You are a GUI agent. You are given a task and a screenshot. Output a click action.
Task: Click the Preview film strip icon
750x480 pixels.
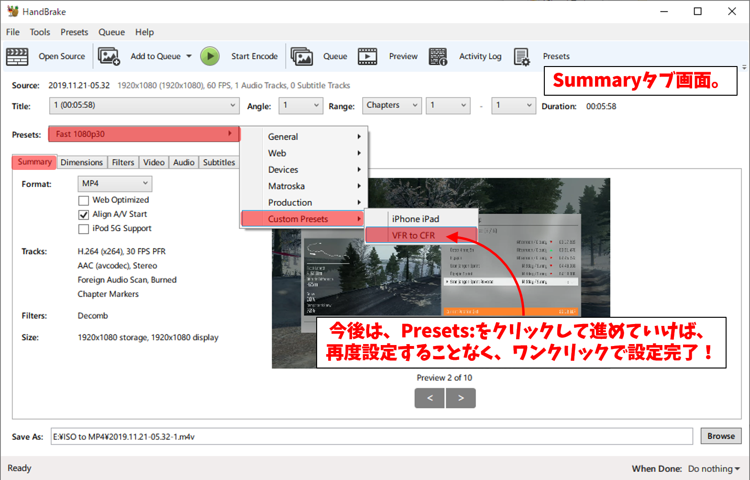[x=367, y=56]
